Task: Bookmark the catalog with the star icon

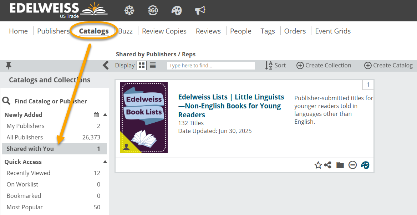Action: [x=318, y=165]
